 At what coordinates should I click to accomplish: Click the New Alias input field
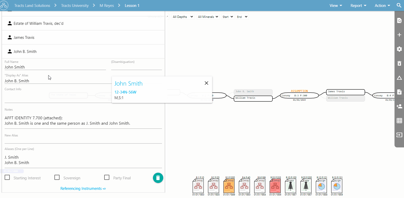click(x=83, y=140)
